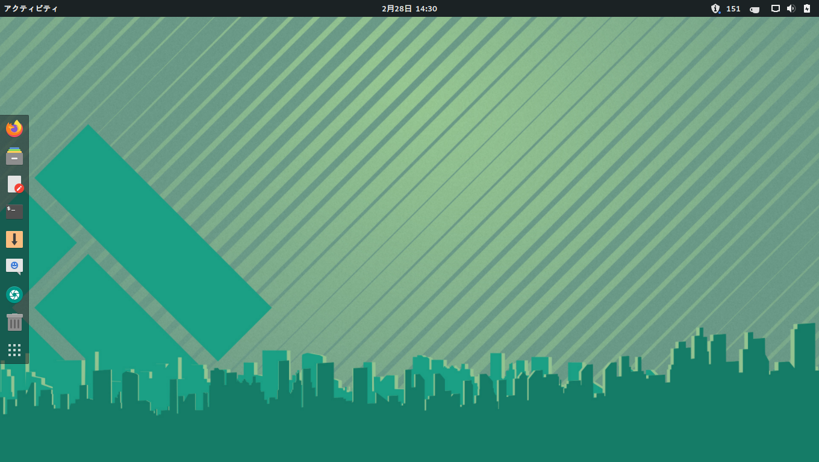819x462 pixels.
Task: Open the text editor dock icon
Action: point(14,184)
